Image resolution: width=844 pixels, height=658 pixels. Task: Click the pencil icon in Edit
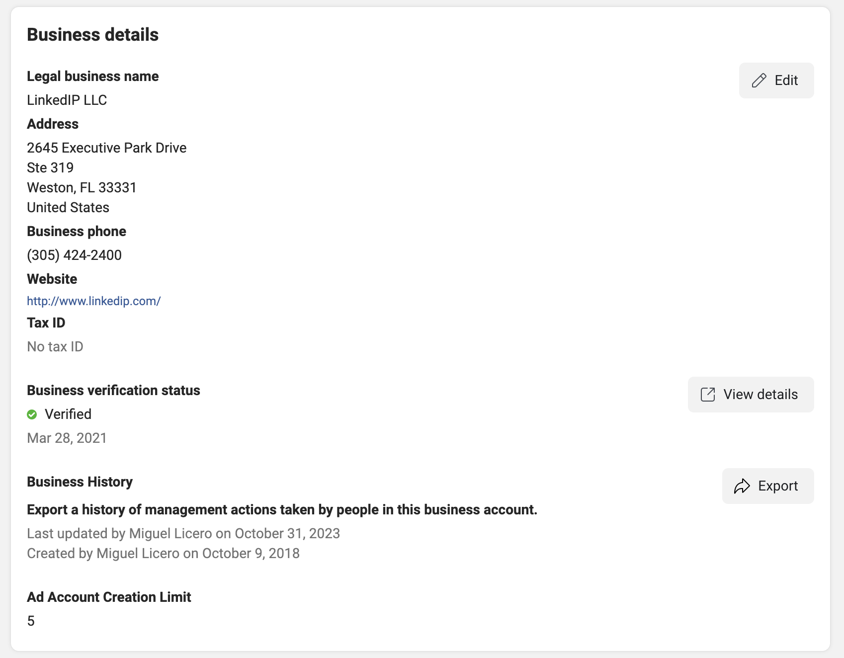click(x=759, y=81)
